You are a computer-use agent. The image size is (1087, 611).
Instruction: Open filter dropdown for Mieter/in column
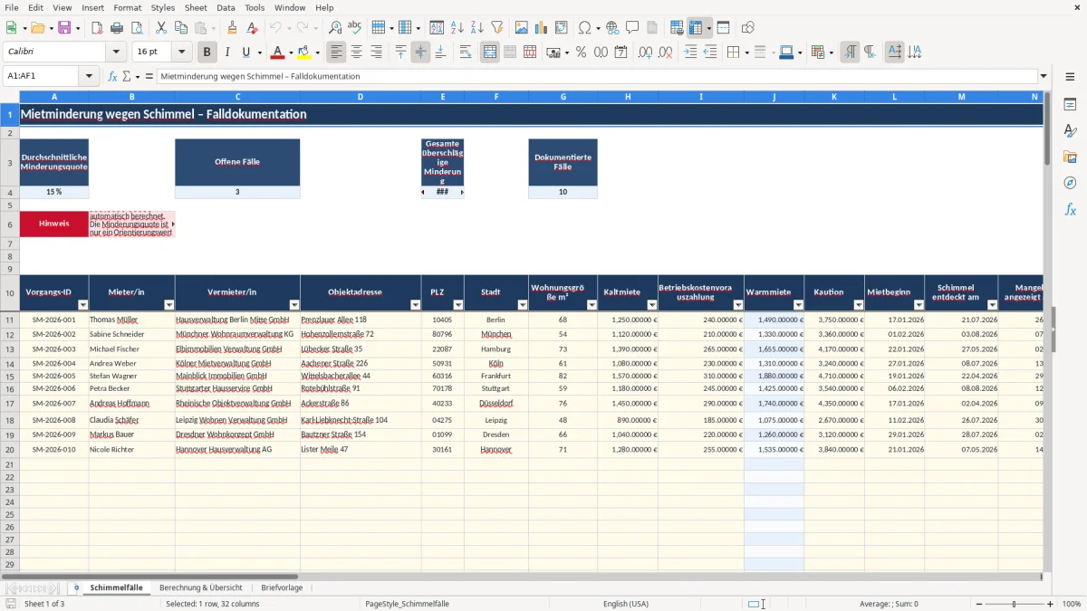(x=168, y=305)
